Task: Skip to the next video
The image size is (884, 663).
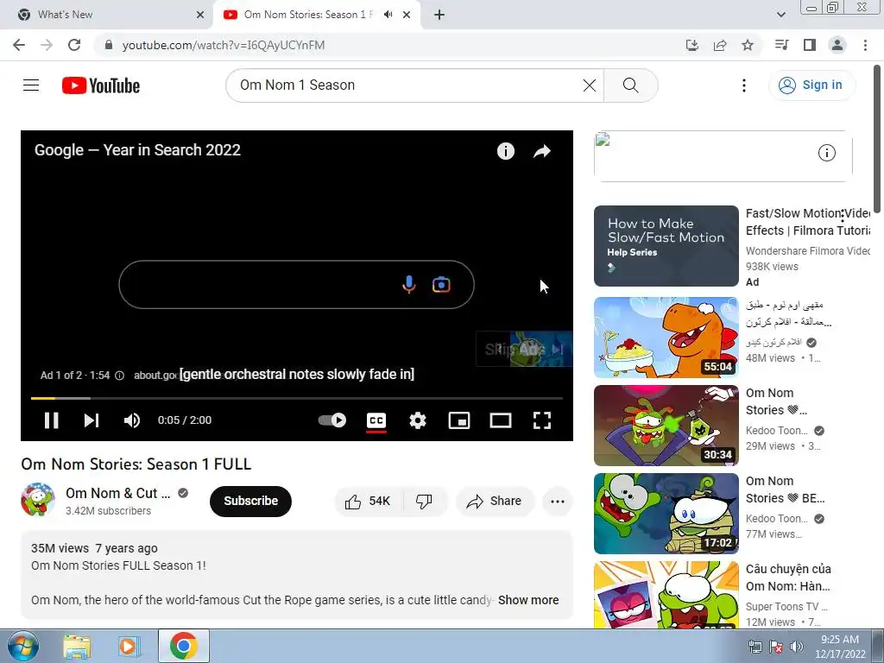Action: click(x=92, y=420)
